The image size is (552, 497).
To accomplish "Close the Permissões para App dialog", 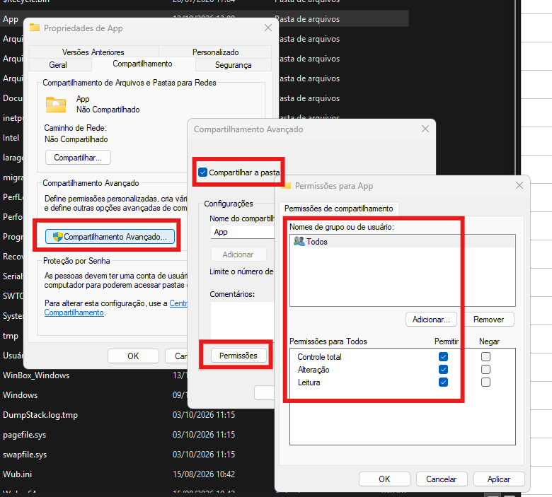I will pos(519,185).
